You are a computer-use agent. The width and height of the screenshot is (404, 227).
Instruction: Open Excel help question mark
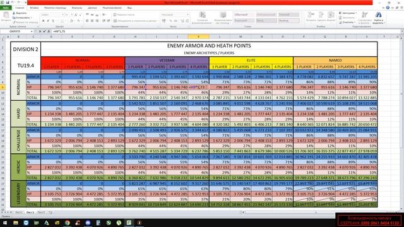388,8
